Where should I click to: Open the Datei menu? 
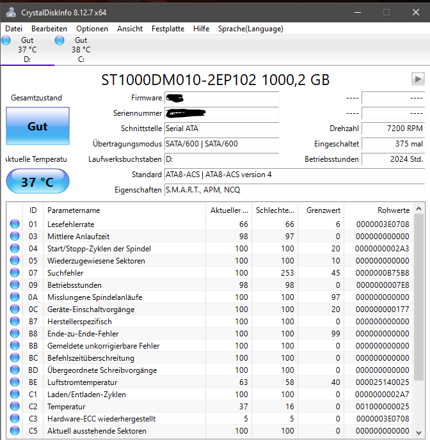[x=13, y=29]
